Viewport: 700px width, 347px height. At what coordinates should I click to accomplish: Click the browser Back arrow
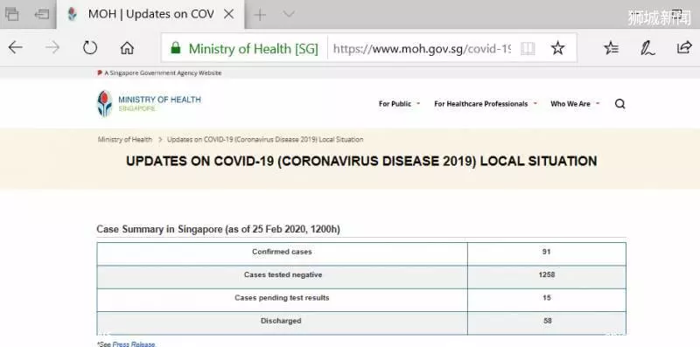point(15,47)
